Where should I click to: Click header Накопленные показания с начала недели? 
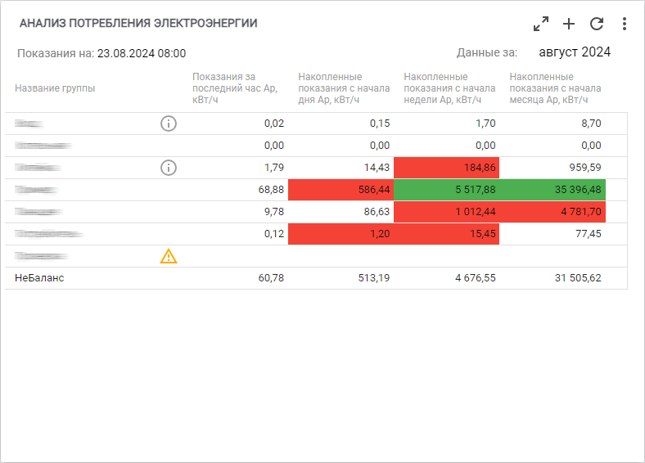449,88
